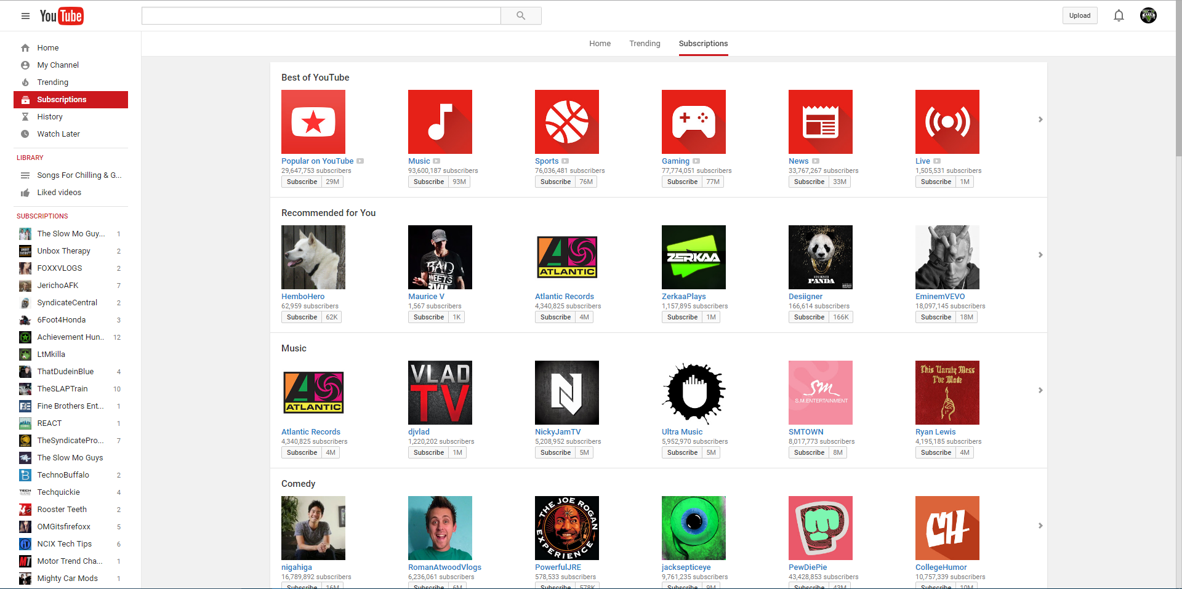
Task: Open the Atlantic Records link under Recommended
Action: tap(565, 297)
